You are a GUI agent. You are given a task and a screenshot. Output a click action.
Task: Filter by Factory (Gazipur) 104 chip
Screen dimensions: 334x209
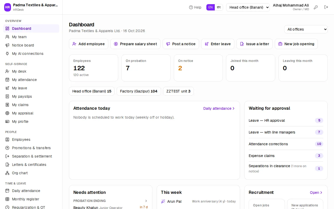click(x=139, y=91)
